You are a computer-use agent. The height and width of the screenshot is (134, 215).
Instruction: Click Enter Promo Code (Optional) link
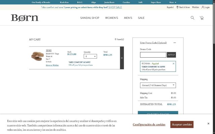coord(153,43)
